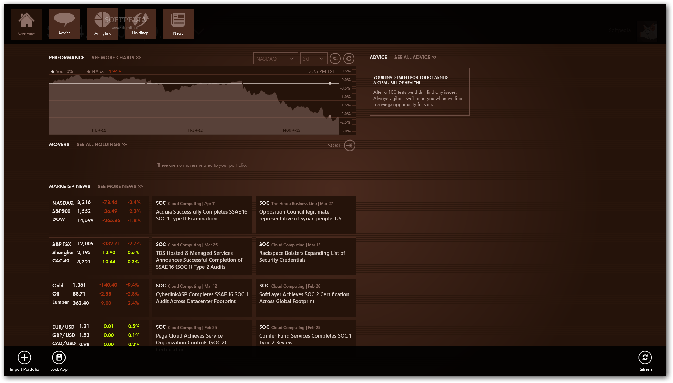Click the NASDAQ 3,216 market row

tap(97, 203)
